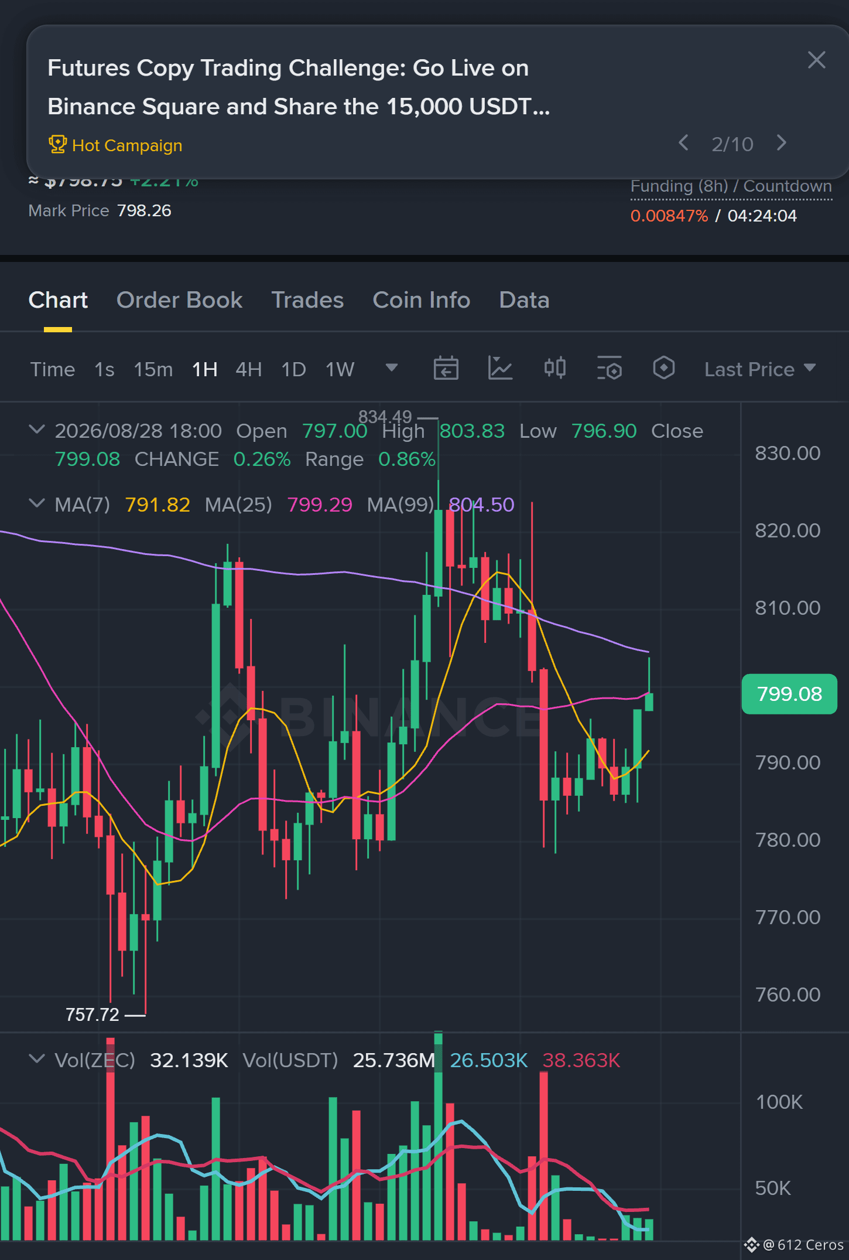
Task: Switch to the Order Book tab
Action: 179,300
